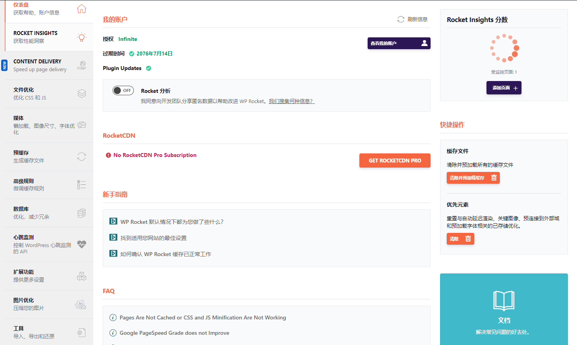Click GET ROCKETCDN PRO button
577x345 pixels.
pos(395,161)
